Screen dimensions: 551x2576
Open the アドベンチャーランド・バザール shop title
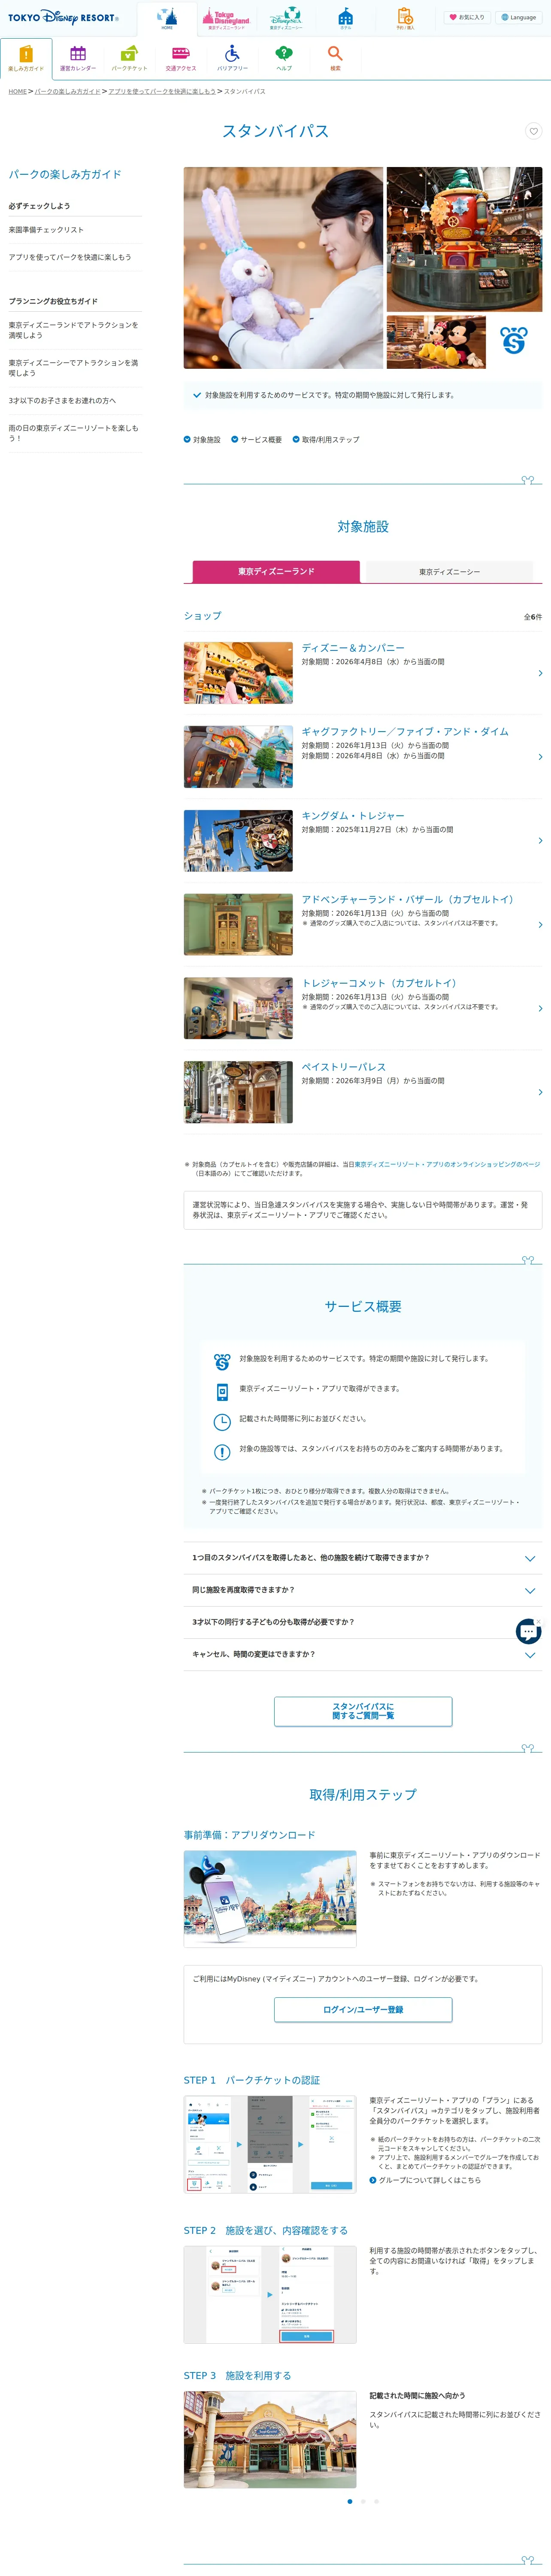(408, 900)
